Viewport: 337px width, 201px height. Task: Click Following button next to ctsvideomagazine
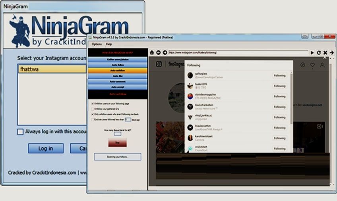click(280, 97)
